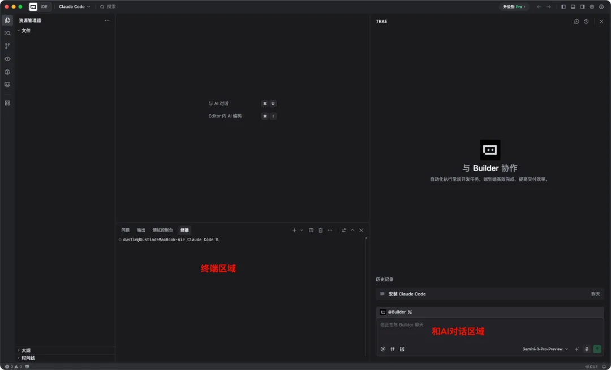611x370 pixels.
Task: Select the 终端 tab
Action: (184, 230)
